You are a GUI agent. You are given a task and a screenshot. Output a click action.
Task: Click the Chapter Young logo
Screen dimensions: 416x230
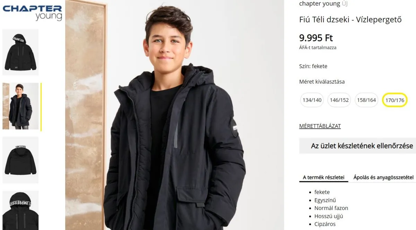(32, 13)
